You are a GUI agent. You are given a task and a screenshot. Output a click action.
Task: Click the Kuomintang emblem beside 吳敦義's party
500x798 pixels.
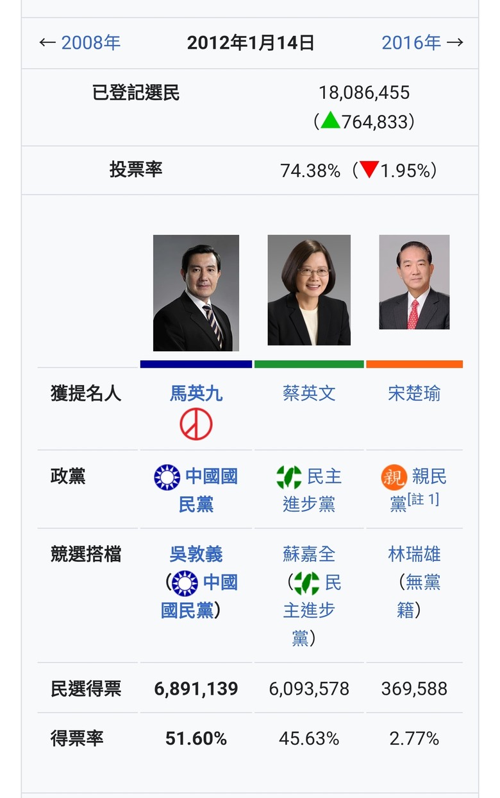[185, 583]
